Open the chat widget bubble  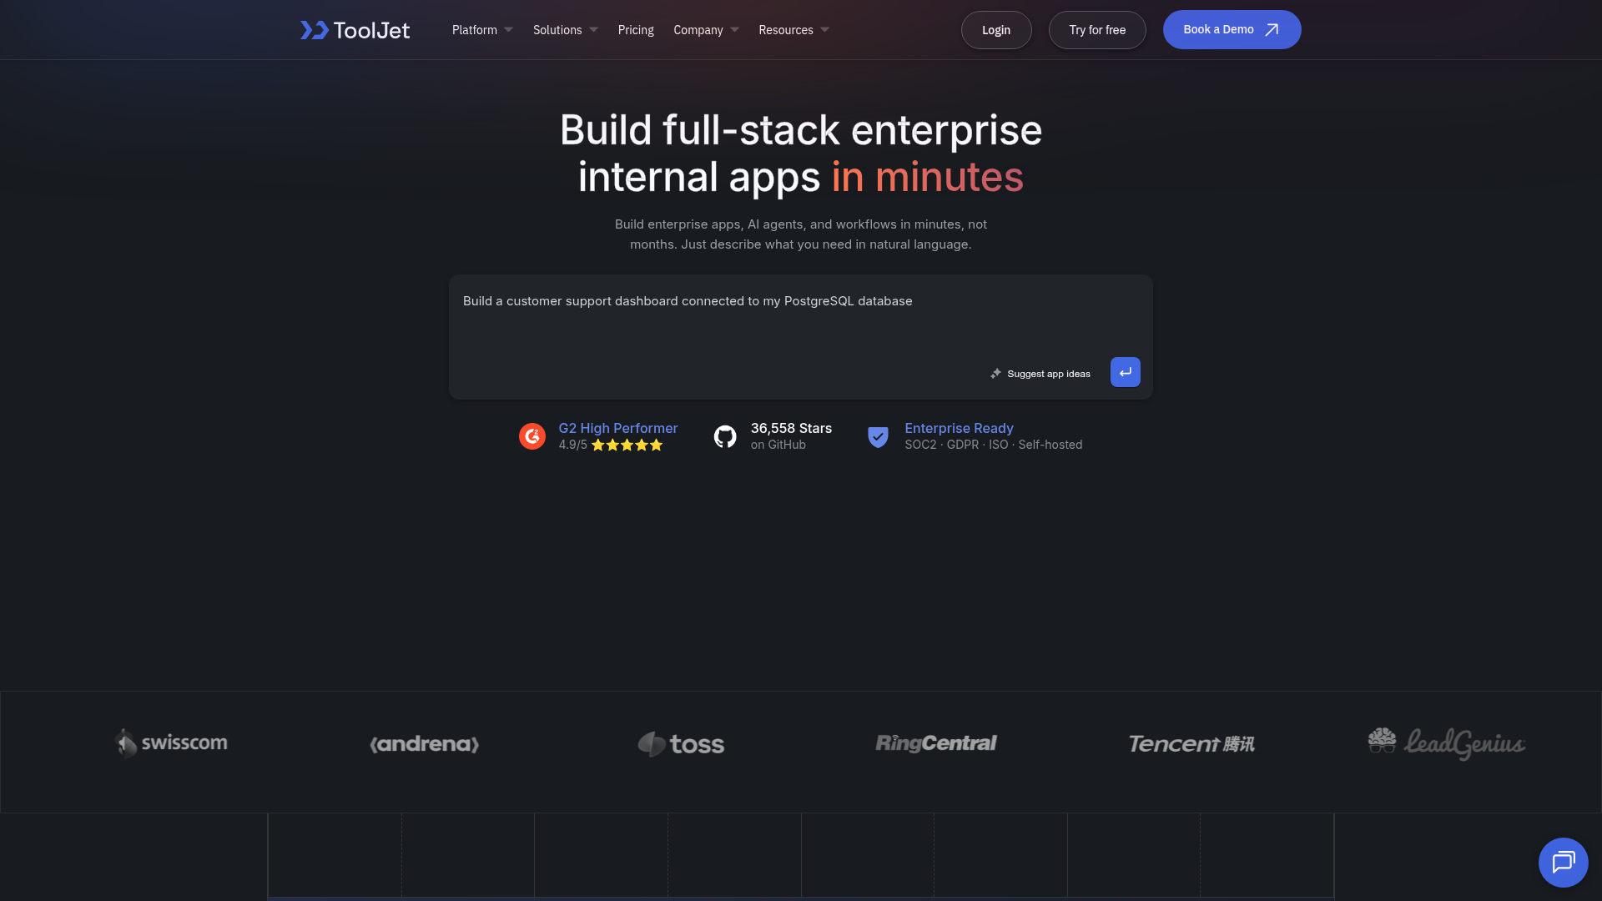coord(1563,862)
